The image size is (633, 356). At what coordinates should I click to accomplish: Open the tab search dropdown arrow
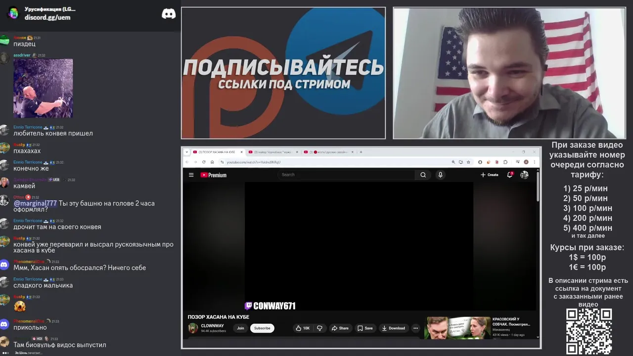[x=187, y=152]
